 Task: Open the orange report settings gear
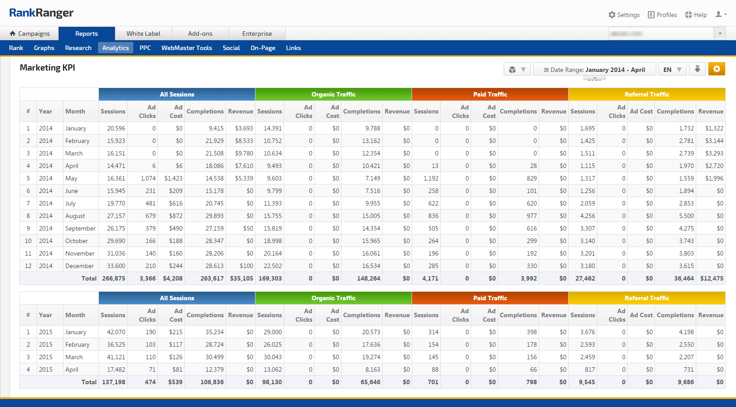tap(716, 69)
